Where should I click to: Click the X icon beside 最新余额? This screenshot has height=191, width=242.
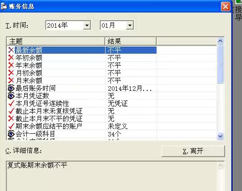(11, 50)
